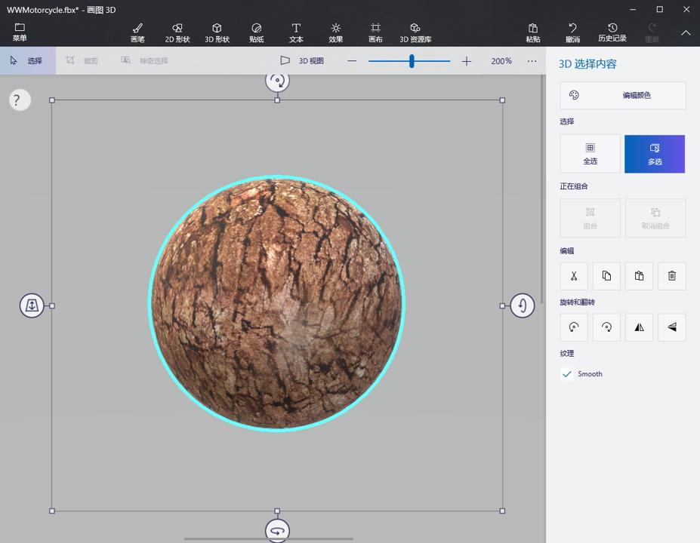Image resolution: width=700 pixels, height=543 pixels.
Task: Open the 3D 资源库 library
Action: tap(415, 32)
